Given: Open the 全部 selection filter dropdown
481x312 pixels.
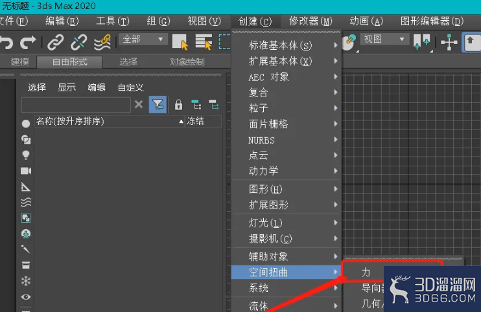Looking at the screenshot, I should 143,39.
